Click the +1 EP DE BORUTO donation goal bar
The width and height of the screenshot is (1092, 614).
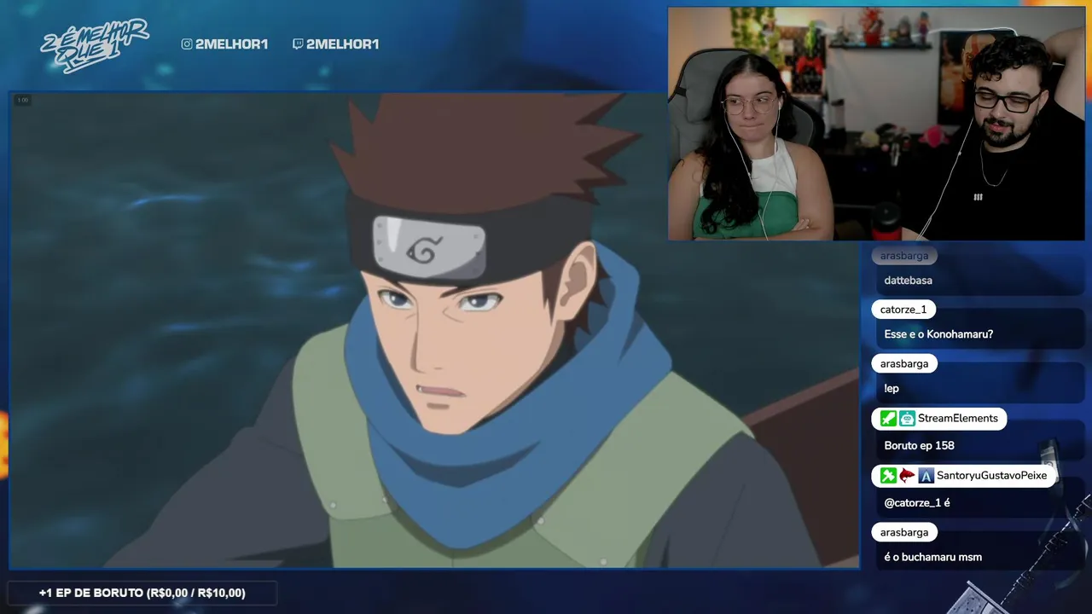(x=142, y=593)
